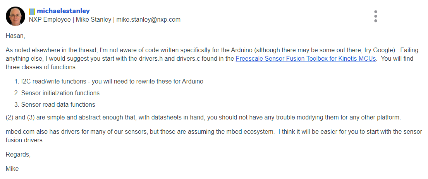Click the 'Regards,' closing line
The width and height of the screenshot is (428, 179).
18,154
